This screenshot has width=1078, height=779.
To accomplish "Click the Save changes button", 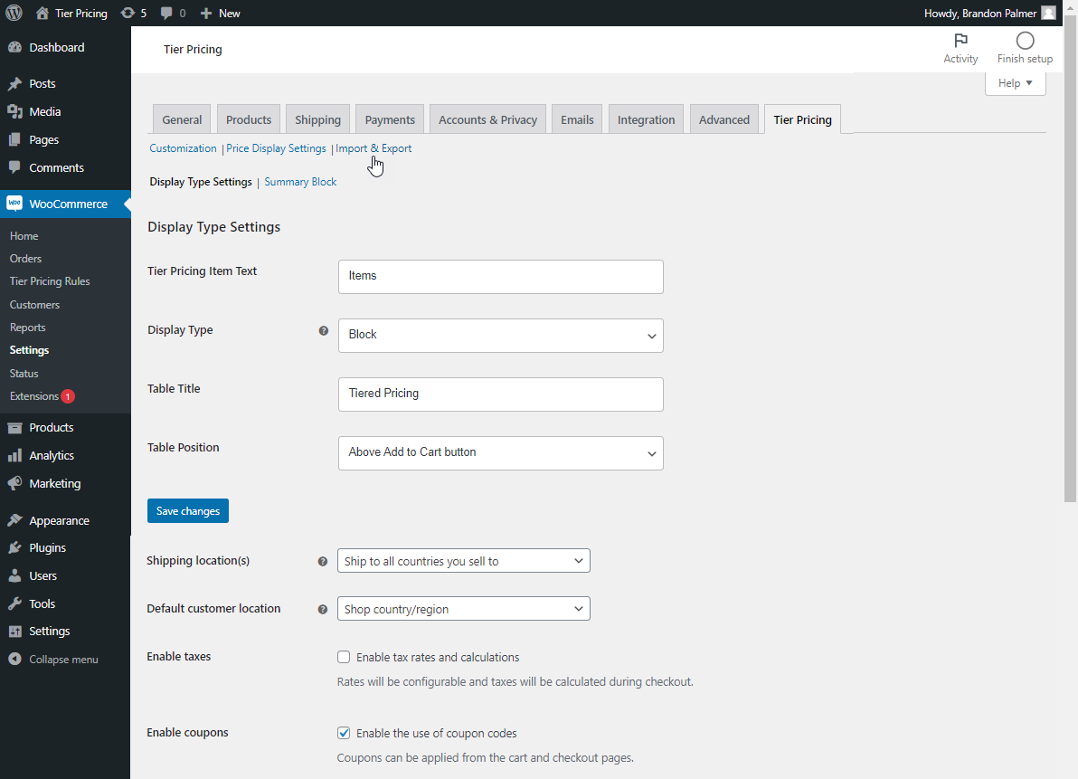I will point(188,511).
